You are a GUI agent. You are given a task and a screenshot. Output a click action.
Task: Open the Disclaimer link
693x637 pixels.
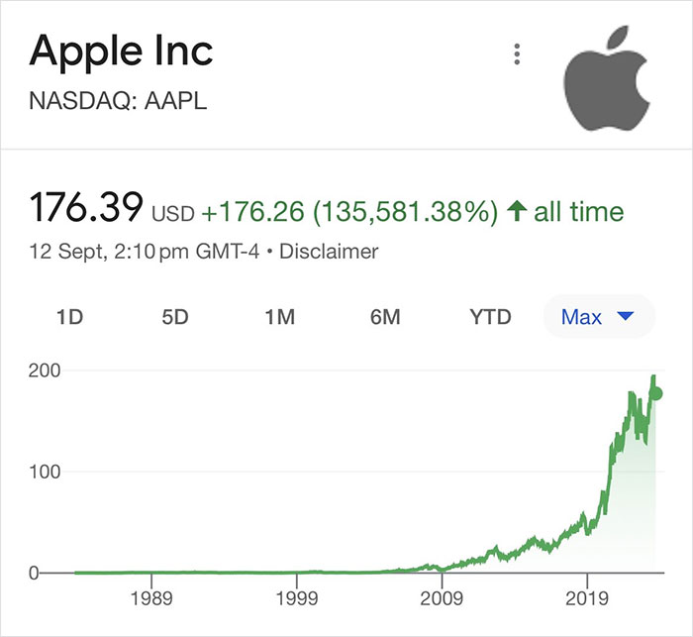click(x=329, y=252)
